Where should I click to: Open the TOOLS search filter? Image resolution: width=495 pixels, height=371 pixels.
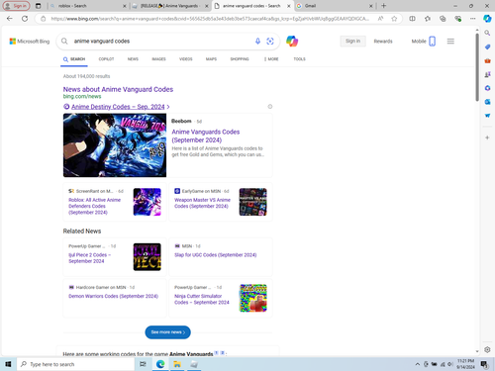tap(300, 59)
